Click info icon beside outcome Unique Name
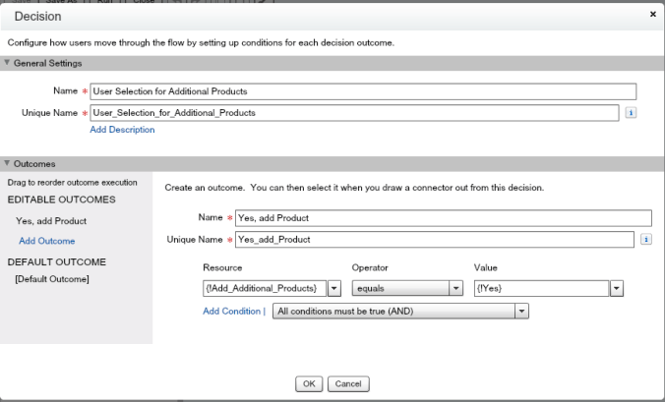 646,240
